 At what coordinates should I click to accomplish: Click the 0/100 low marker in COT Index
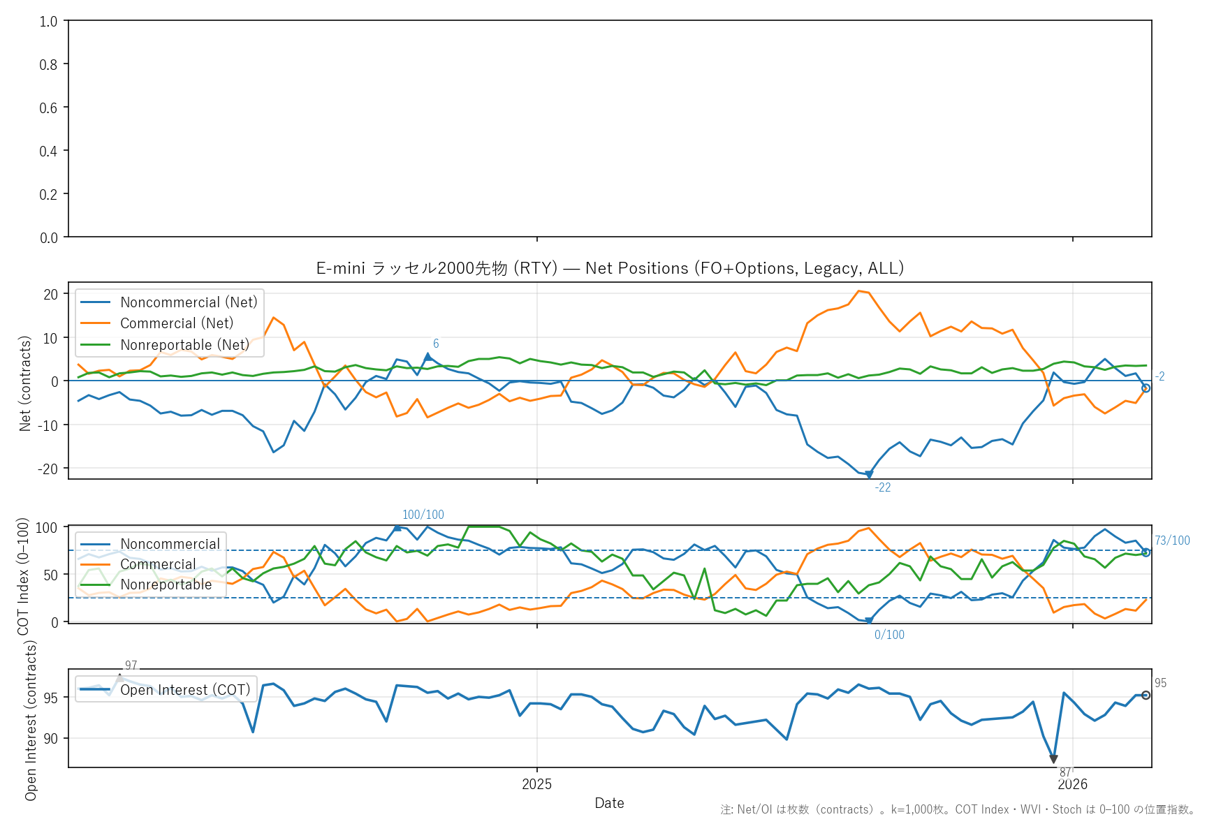[869, 621]
